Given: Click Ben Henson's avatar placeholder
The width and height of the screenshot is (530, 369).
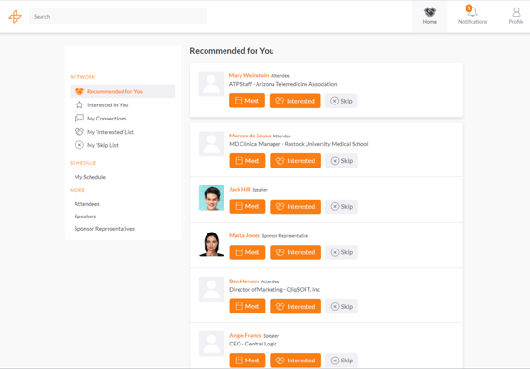Looking at the screenshot, I should coord(211,289).
